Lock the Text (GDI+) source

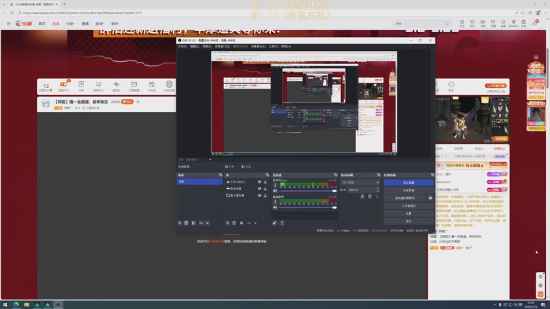click(265, 182)
